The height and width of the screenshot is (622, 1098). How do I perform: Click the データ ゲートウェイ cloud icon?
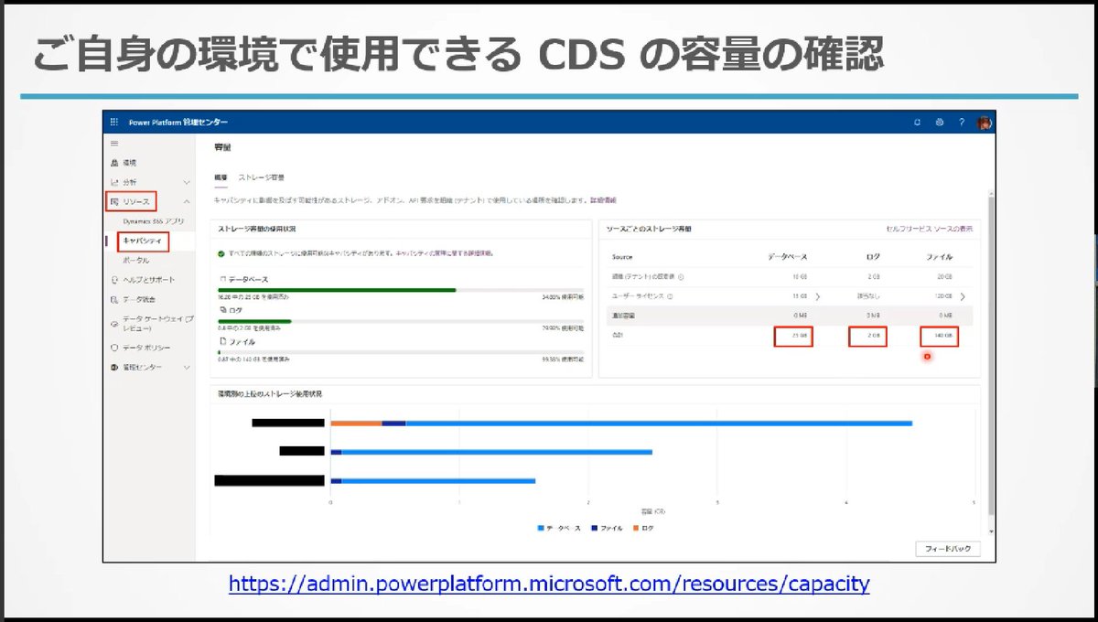[x=114, y=324]
